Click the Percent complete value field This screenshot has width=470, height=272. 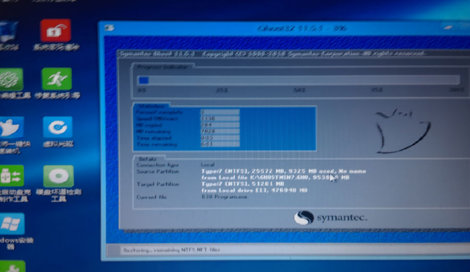pos(220,112)
